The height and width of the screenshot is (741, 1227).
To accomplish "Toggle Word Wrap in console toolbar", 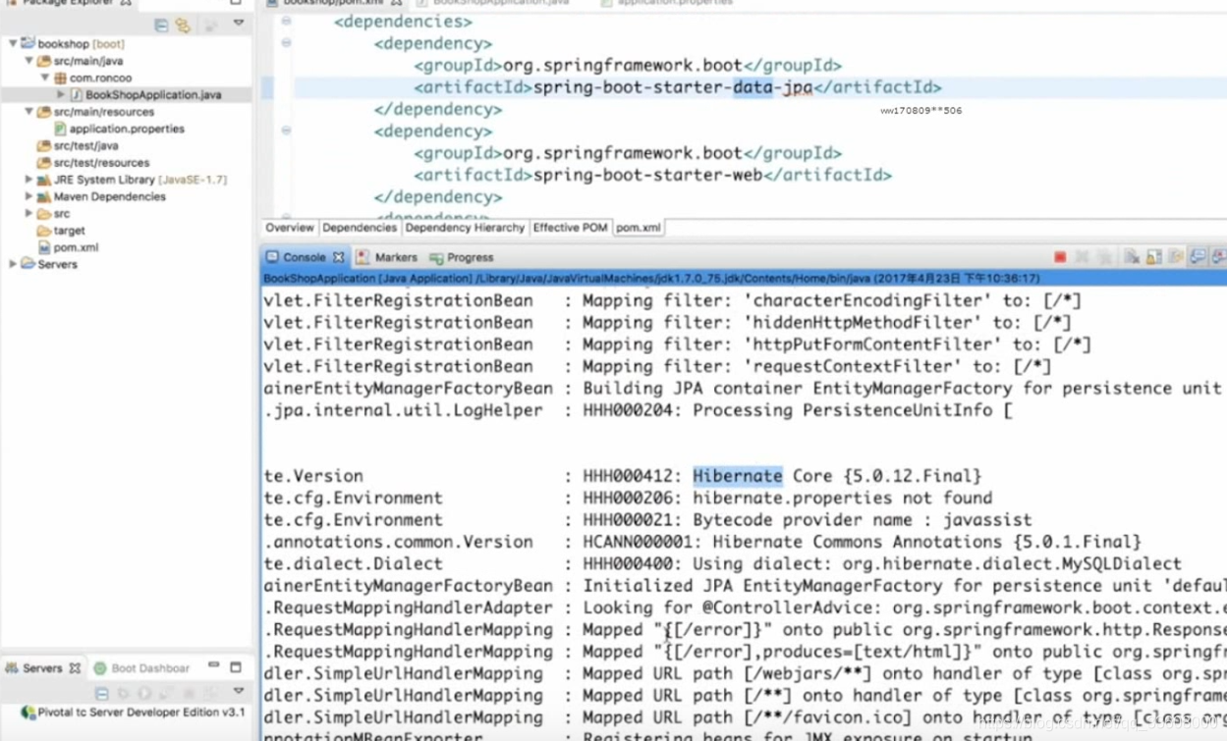I will pyautogui.click(x=1175, y=257).
